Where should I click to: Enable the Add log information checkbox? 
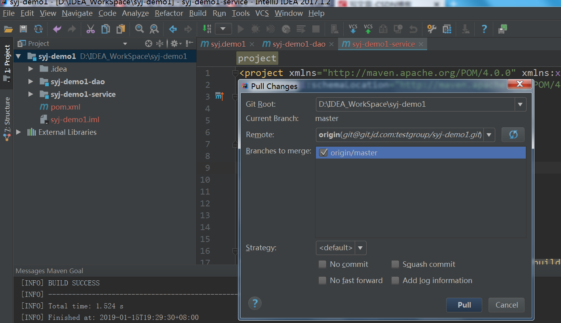pos(395,280)
